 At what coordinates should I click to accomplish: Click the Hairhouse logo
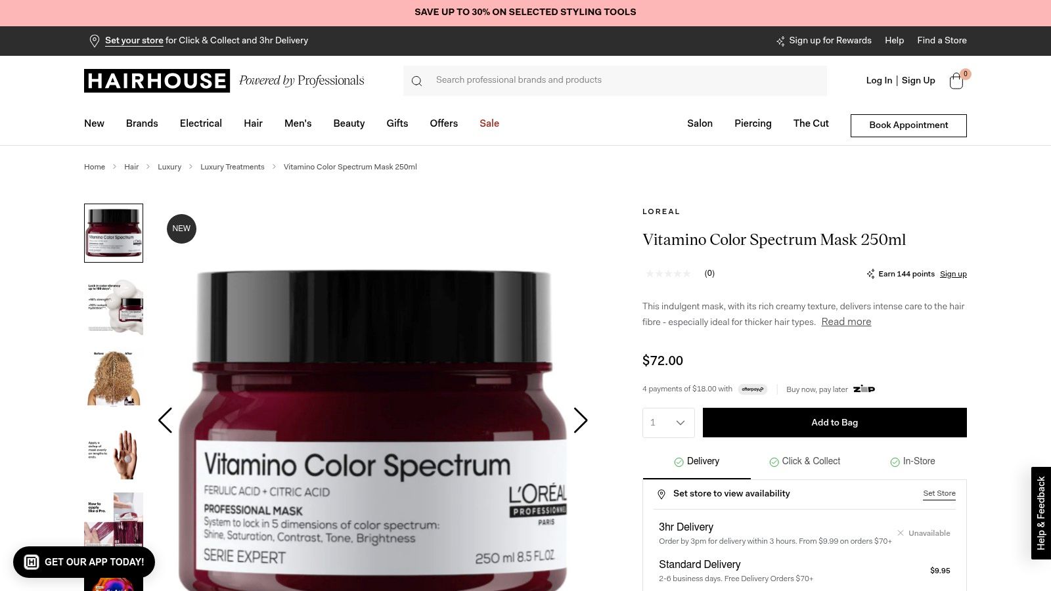[x=157, y=81]
